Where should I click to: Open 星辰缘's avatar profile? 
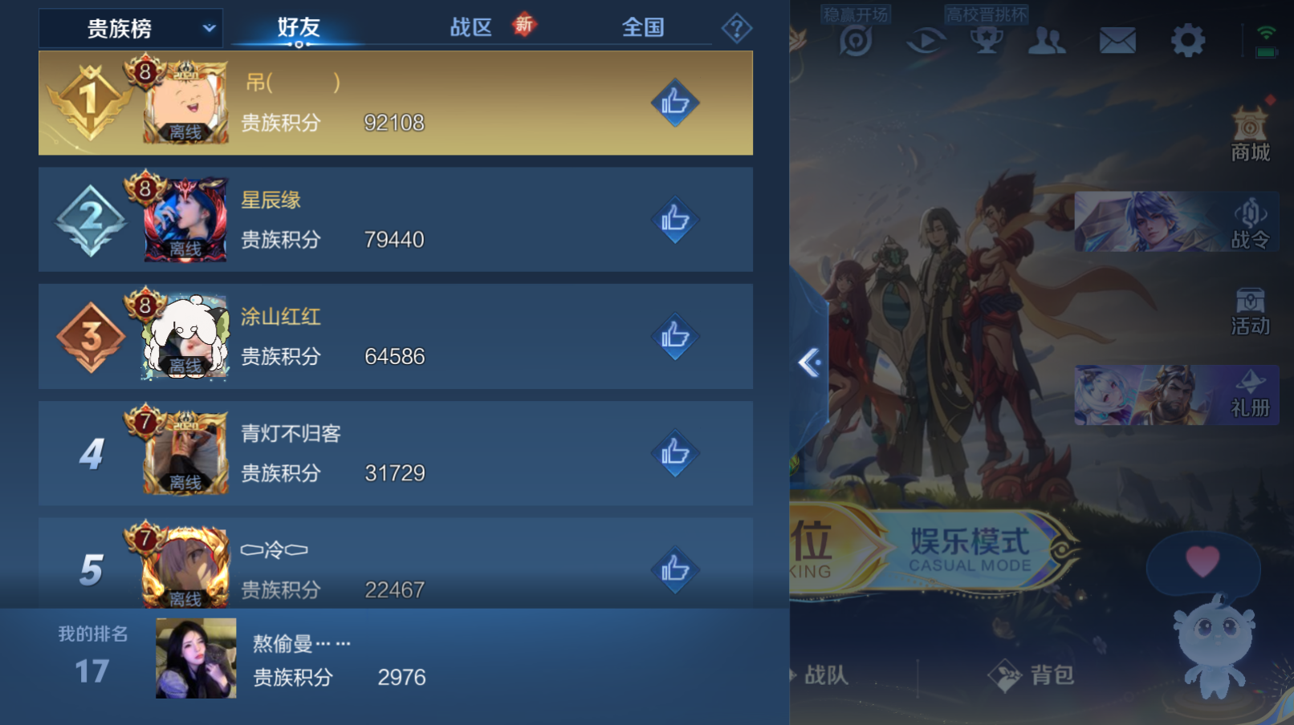point(185,220)
